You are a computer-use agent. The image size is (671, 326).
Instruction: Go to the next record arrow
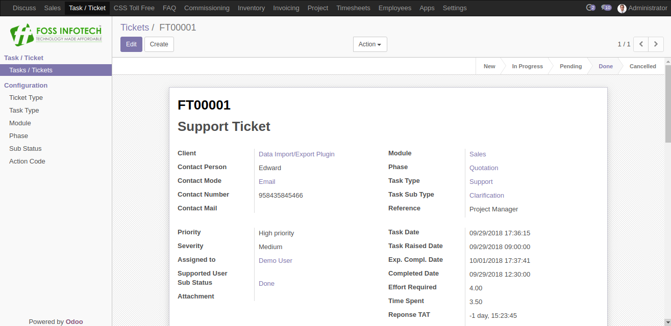pos(656,44)
